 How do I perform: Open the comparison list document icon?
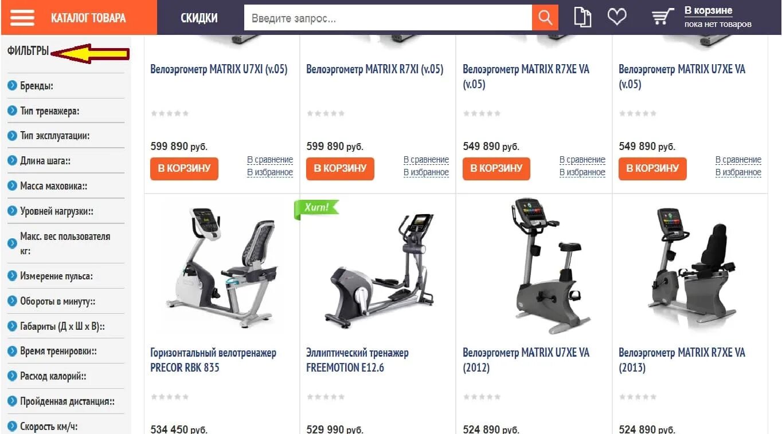(x=582, y=17)
